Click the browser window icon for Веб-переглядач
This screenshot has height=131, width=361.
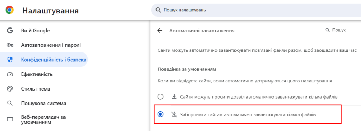(x=10, y=119)
